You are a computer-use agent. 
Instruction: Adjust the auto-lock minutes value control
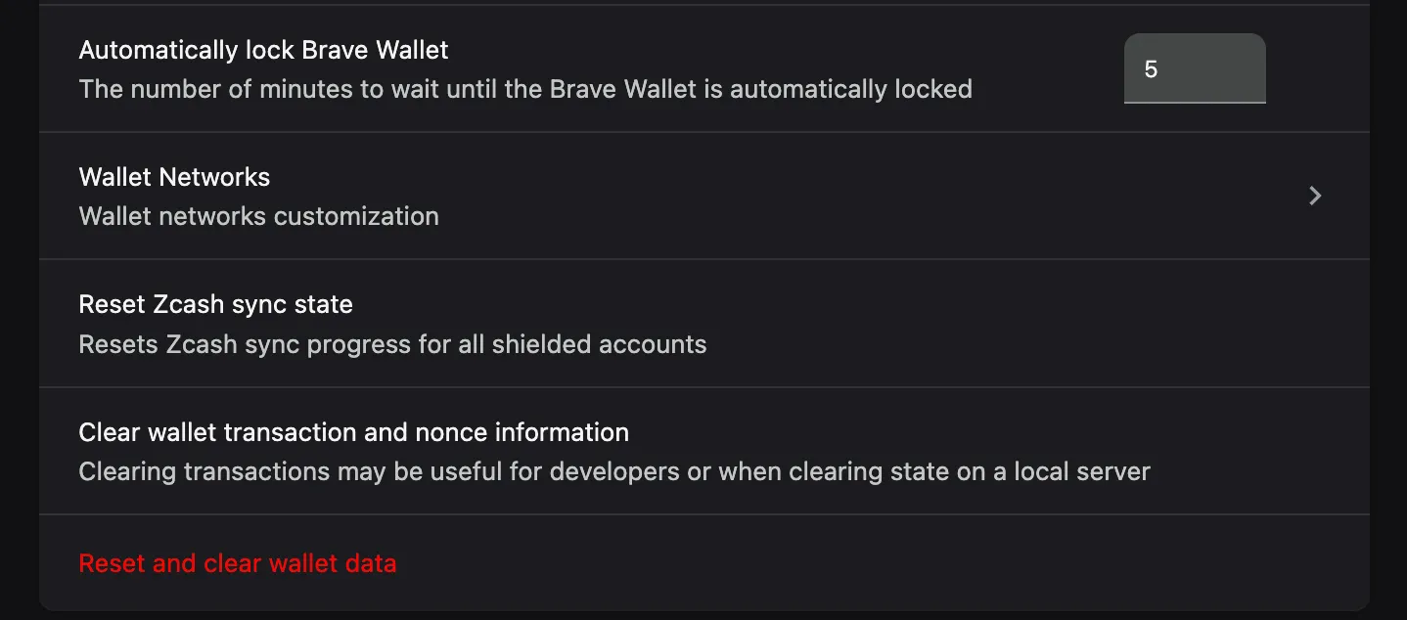1194,68
